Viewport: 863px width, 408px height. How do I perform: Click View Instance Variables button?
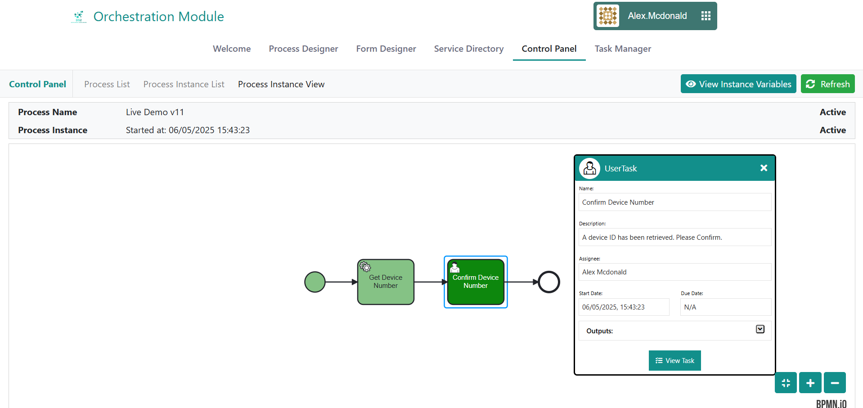coord(738,84)
